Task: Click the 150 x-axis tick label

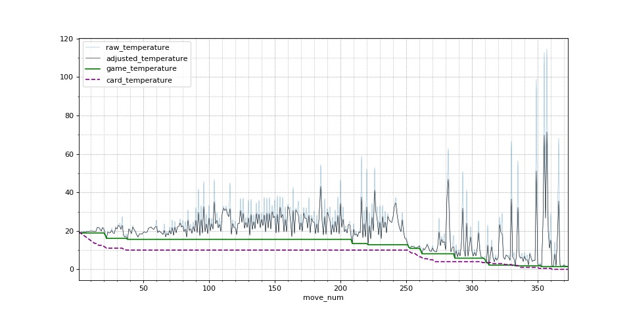Action: point(275,287)
